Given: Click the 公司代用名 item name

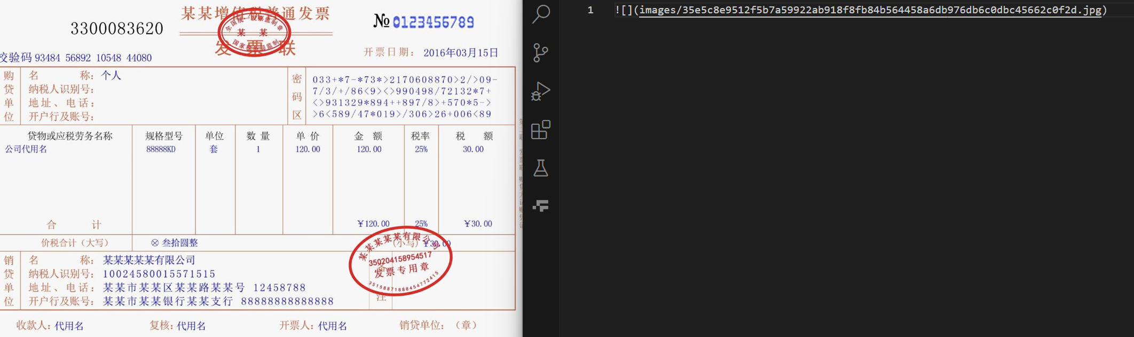Looking at the screenshot, I should (x=26, y=149).
